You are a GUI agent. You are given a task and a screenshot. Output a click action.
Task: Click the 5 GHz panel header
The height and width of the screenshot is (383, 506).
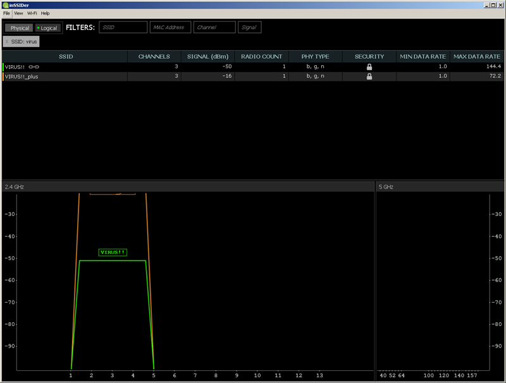(440, 187)
